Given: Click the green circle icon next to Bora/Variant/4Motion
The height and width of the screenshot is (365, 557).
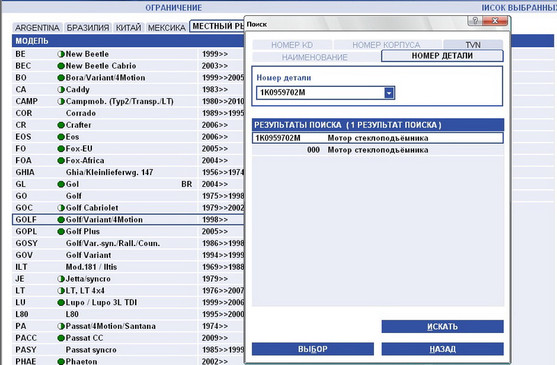Looking at the screenshot, I should click(x=61, y=78).
